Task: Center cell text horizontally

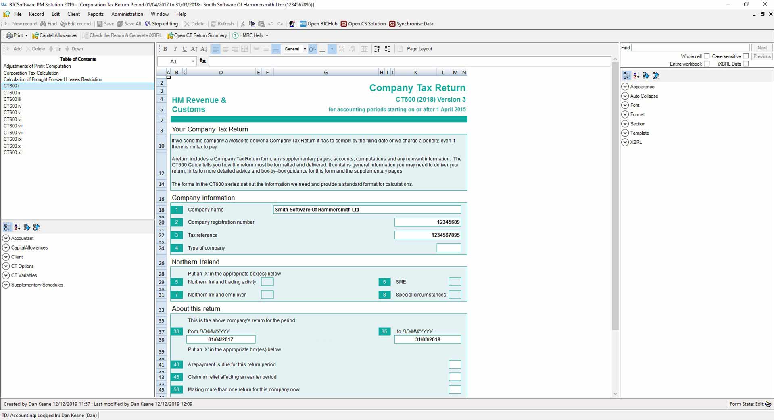Action: (x=225, y=49)
